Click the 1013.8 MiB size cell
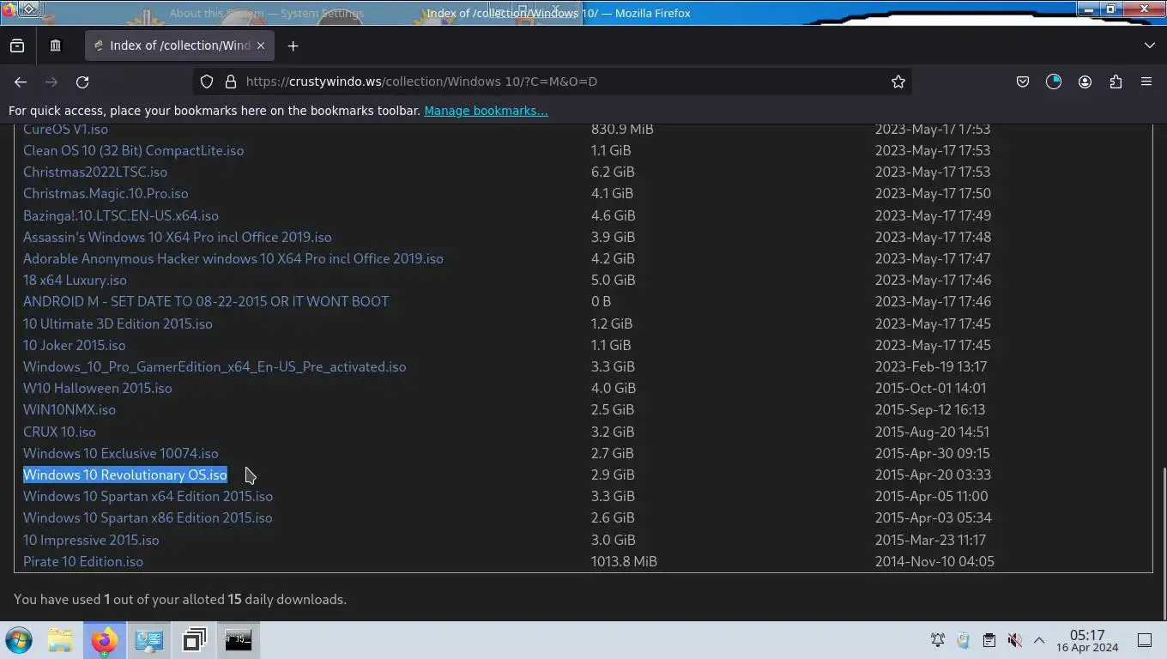1167x659 pixels. [624, 561]
